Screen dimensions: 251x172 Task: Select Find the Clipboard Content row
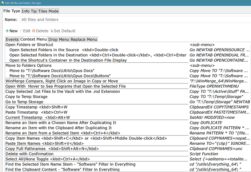pos(128,169)
